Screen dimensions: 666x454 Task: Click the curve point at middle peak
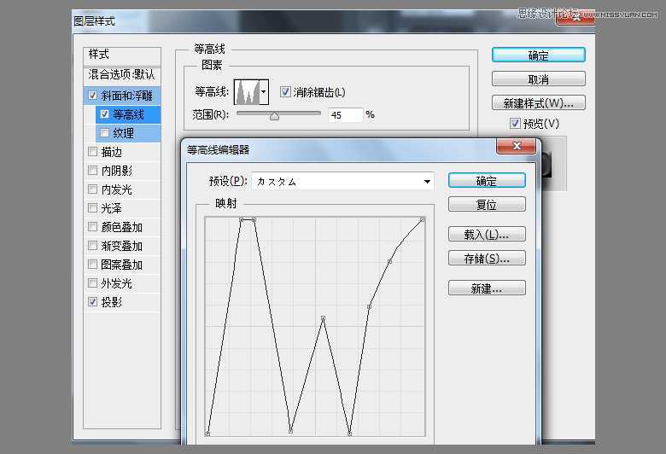click(323, 318)
